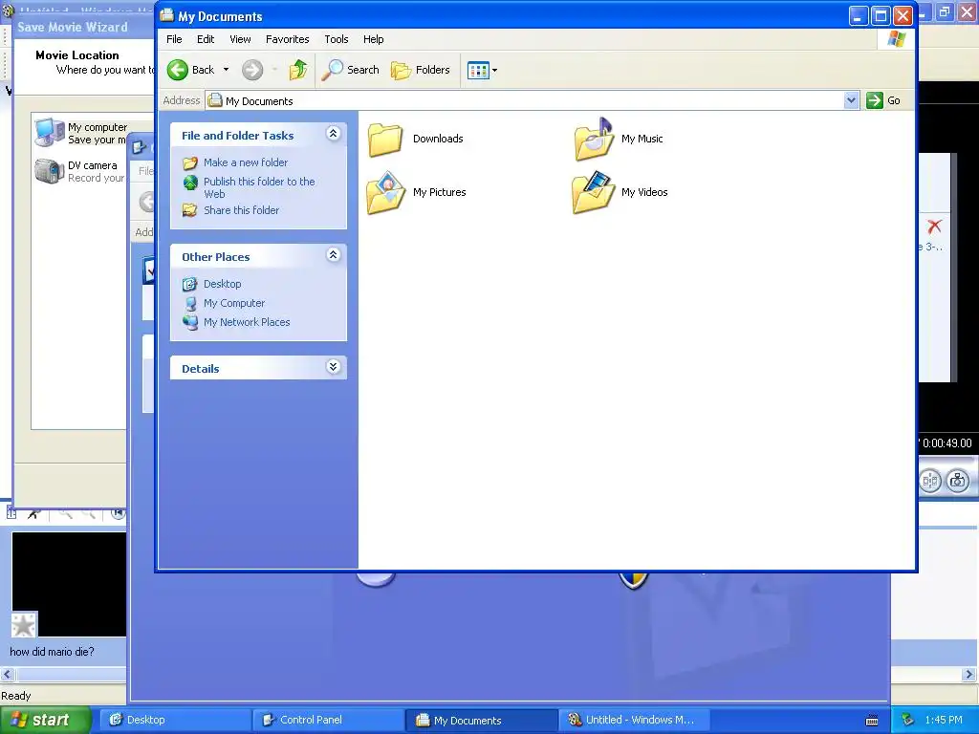This screenshot has height=734, width=979.
Task: Select the My Videos folder icon
Action: [593, 192]
